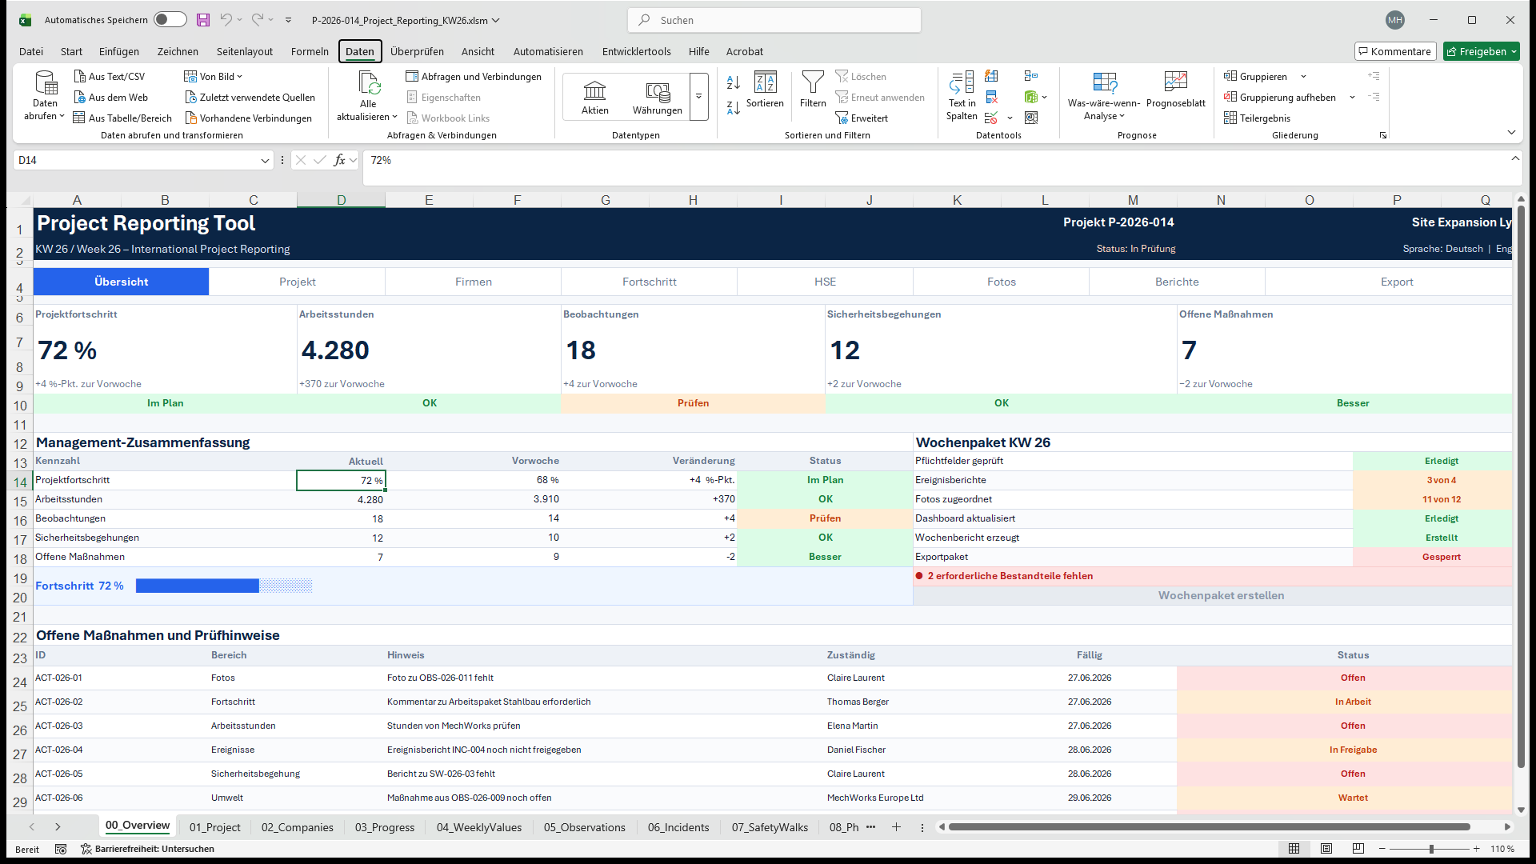Click the Wochenpaket erstellen button

coord(1221,595)
